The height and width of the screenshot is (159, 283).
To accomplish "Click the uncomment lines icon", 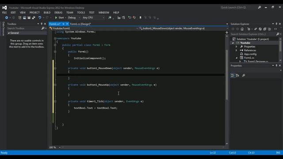I will [123, 18].
